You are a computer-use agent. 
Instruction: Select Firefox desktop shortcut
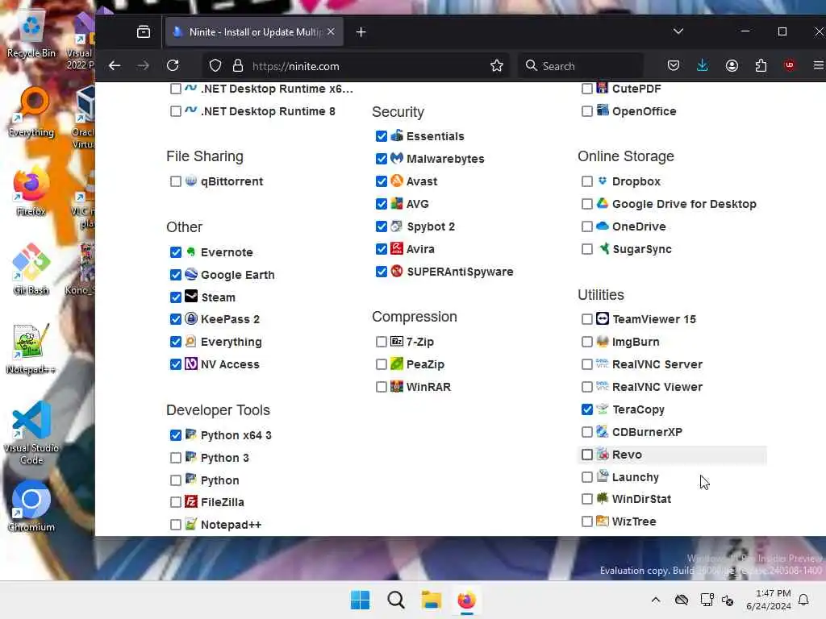(31, 192)
